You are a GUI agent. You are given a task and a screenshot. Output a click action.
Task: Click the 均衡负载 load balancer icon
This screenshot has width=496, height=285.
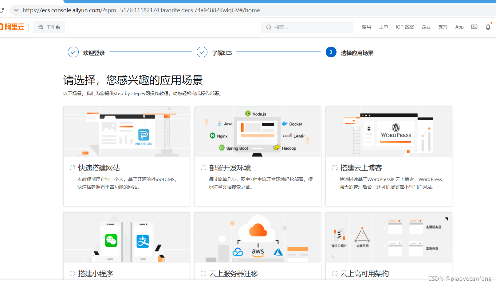[x=362, y=235]
